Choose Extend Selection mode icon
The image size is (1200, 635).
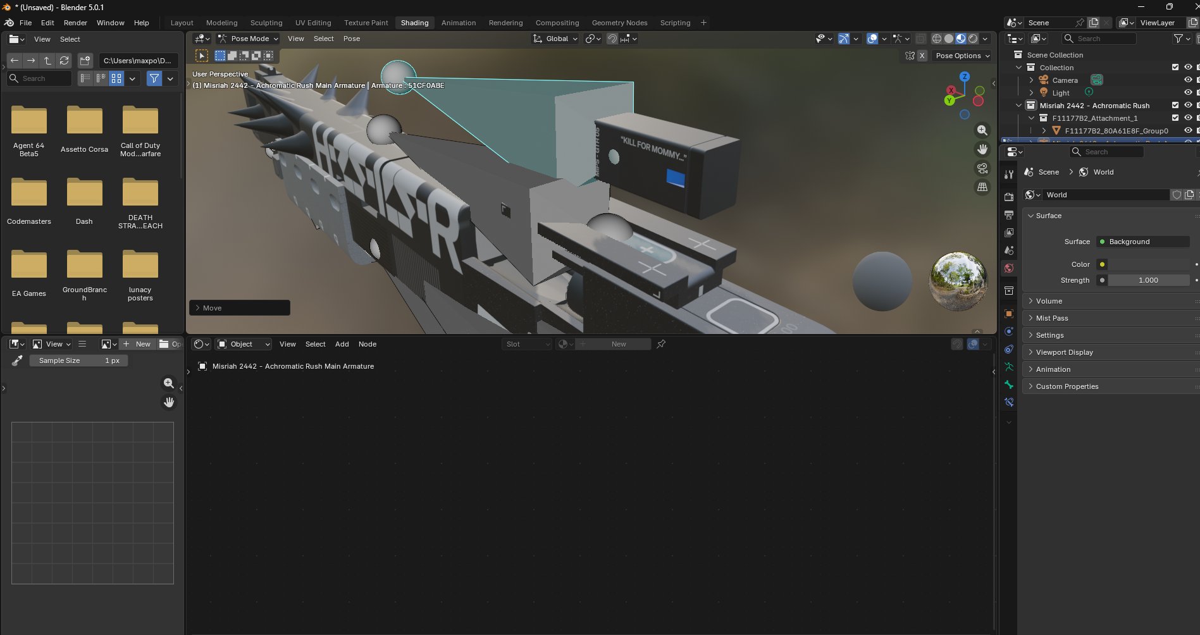coord(232,56)
